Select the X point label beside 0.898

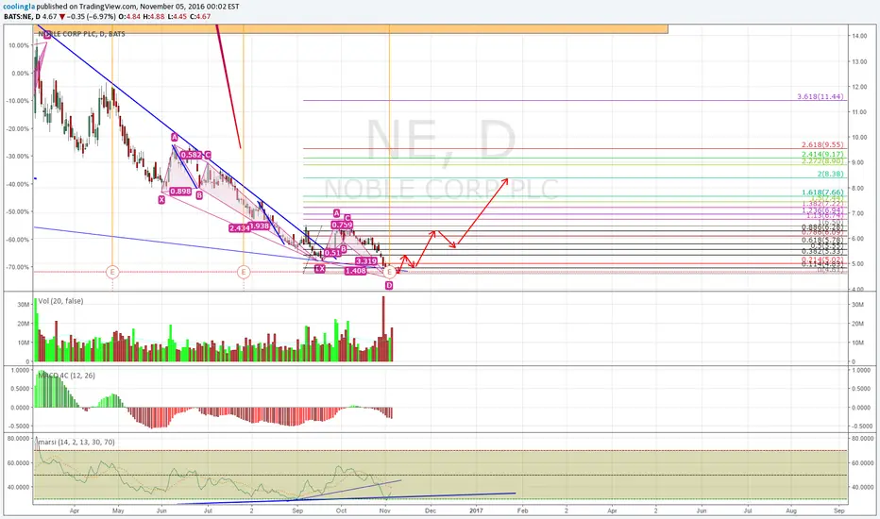click(x=161, y=199)
